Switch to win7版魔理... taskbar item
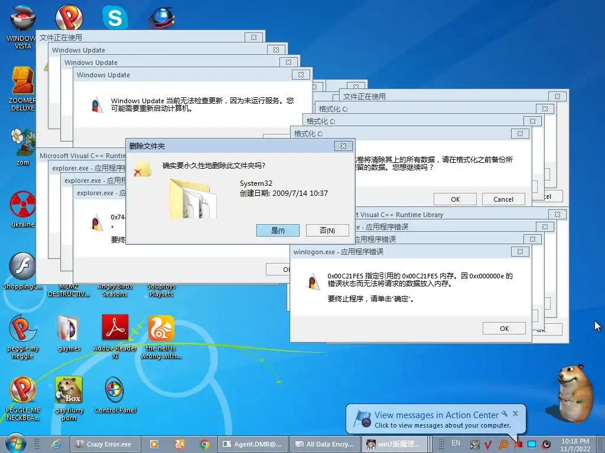Image resolution: width=605 pixels, height=453 pixels. click(394, 444)
